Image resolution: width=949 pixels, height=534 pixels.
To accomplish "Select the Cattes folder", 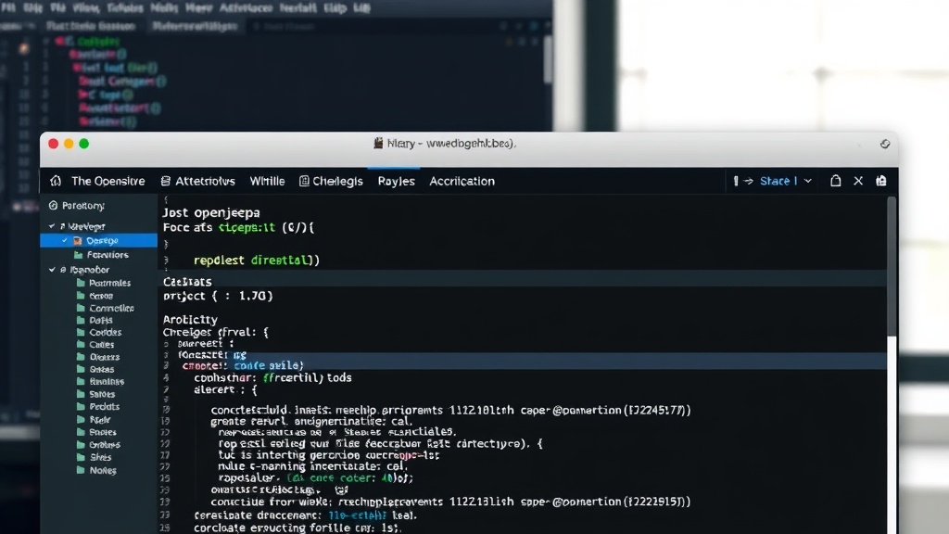I will point(102,345).
